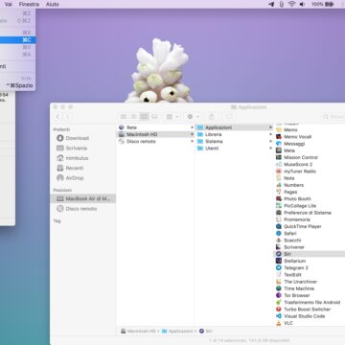Select the Scrivener app icon
This screenshot has height=345, width=345.
point(279,247)
